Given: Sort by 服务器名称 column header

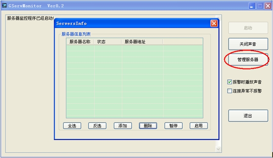Looking at the screenshot, I should 80,42.
